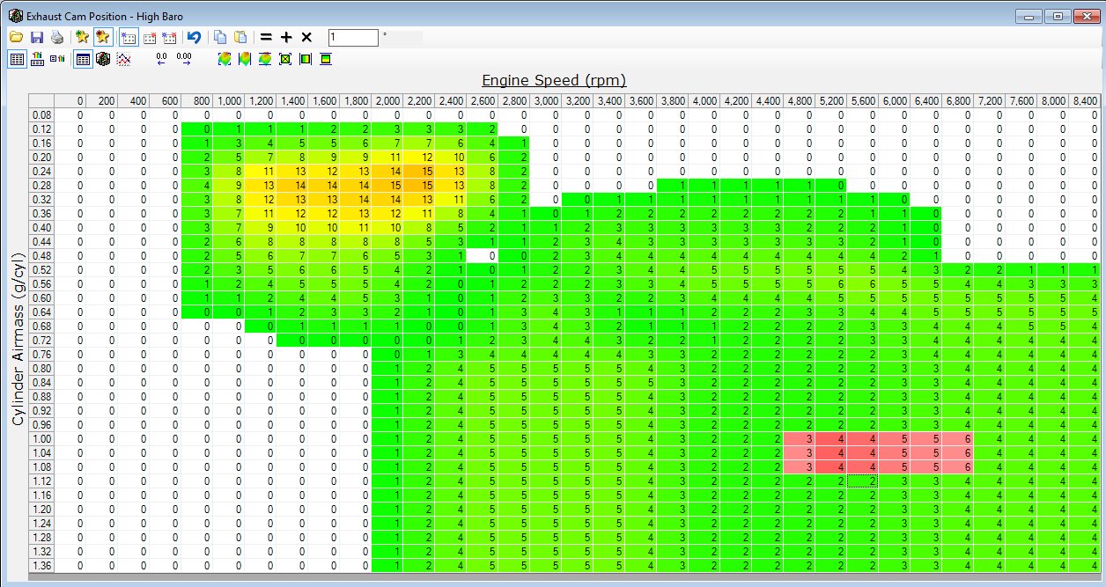Viewport: 1106px width, 587px height.
Task: Click the undo arrow icon
Action: (195, 37)
